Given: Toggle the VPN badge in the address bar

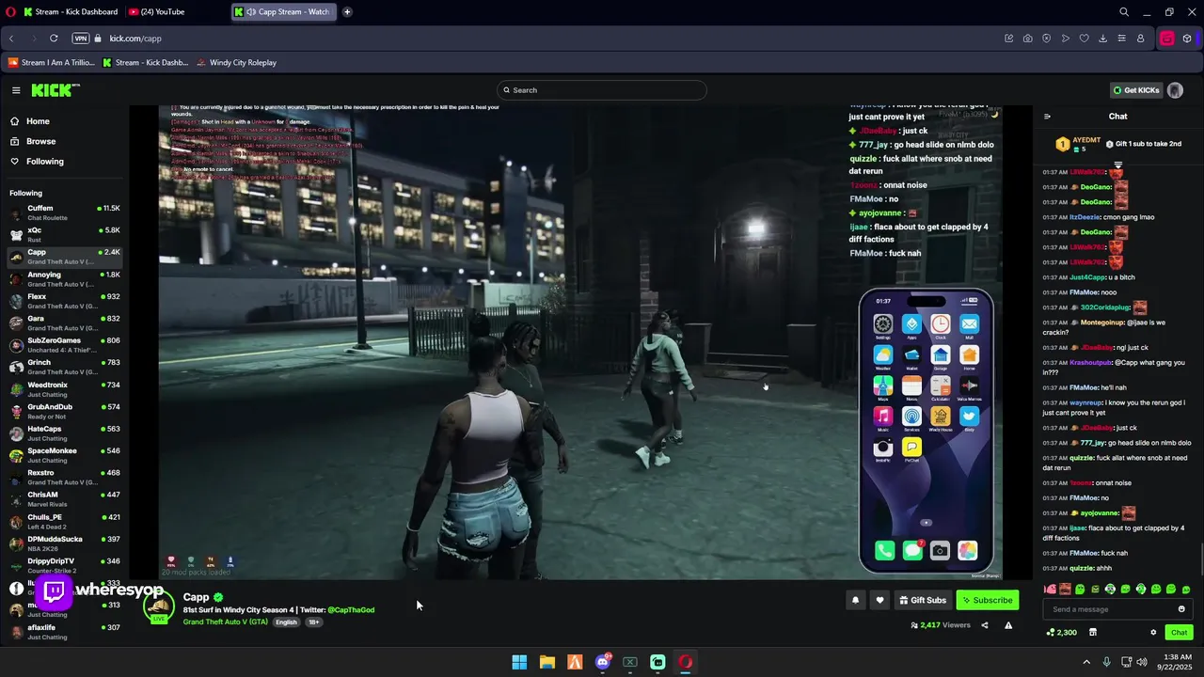Looking at the screenshot, I should coord(81,39).
